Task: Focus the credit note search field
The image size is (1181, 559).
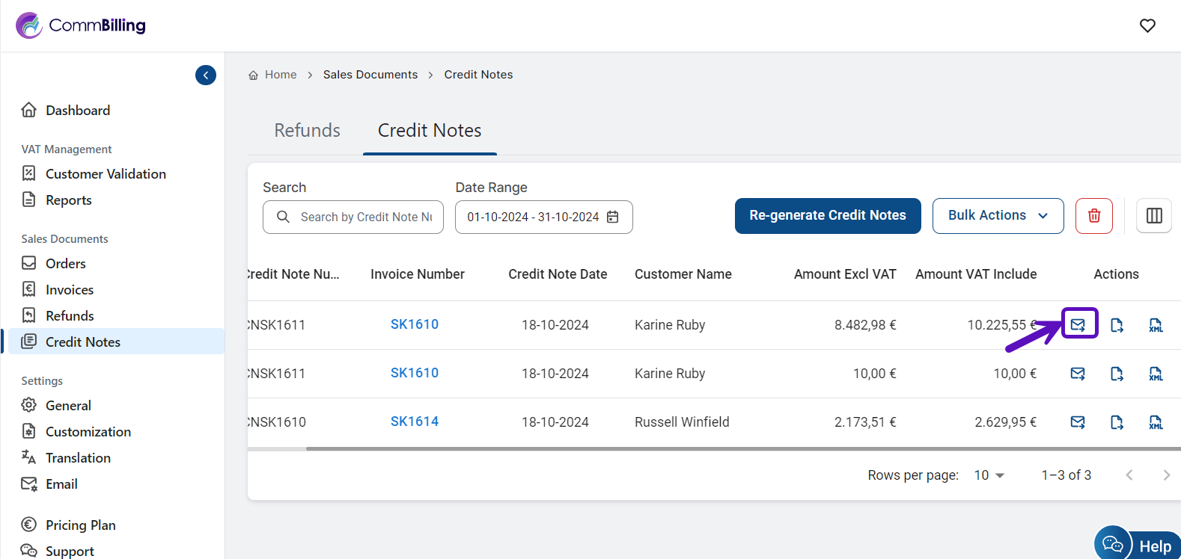Action: 365,217
